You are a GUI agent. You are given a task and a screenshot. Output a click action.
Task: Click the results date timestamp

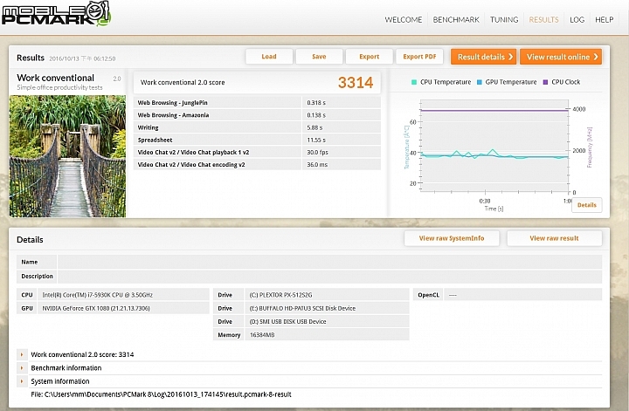pos(82,58)
